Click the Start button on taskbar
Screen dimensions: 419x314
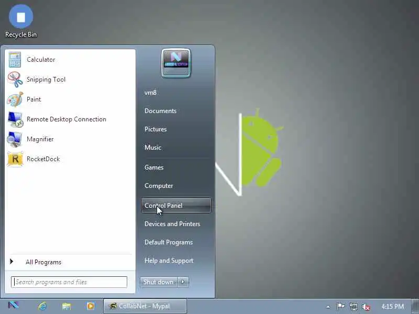(x=14, y=306)
